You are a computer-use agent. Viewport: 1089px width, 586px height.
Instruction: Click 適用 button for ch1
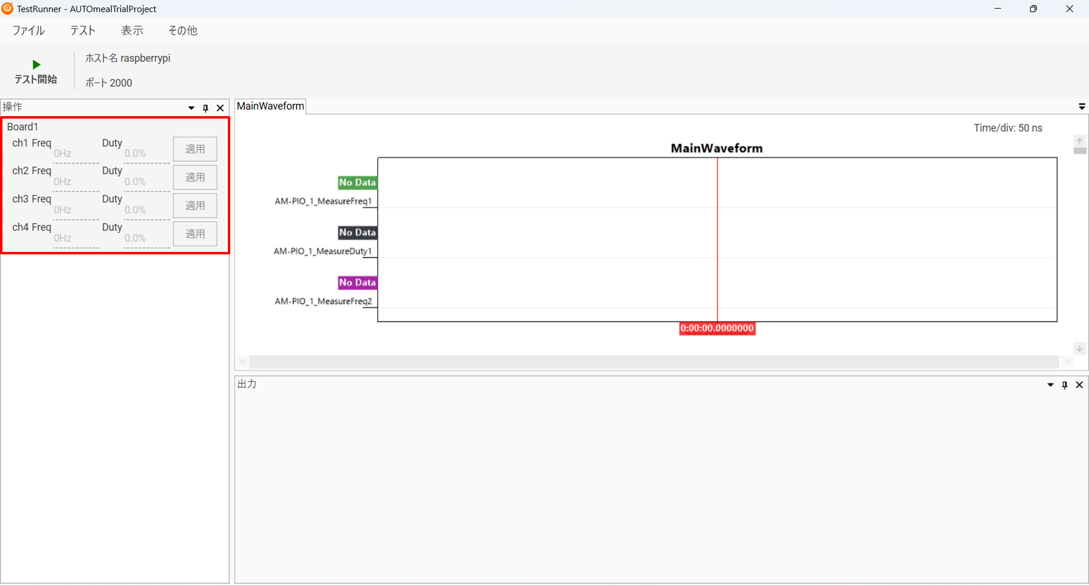[195, 149]
